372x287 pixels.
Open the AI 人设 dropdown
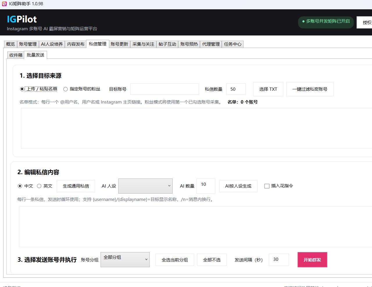coord(145,186)
